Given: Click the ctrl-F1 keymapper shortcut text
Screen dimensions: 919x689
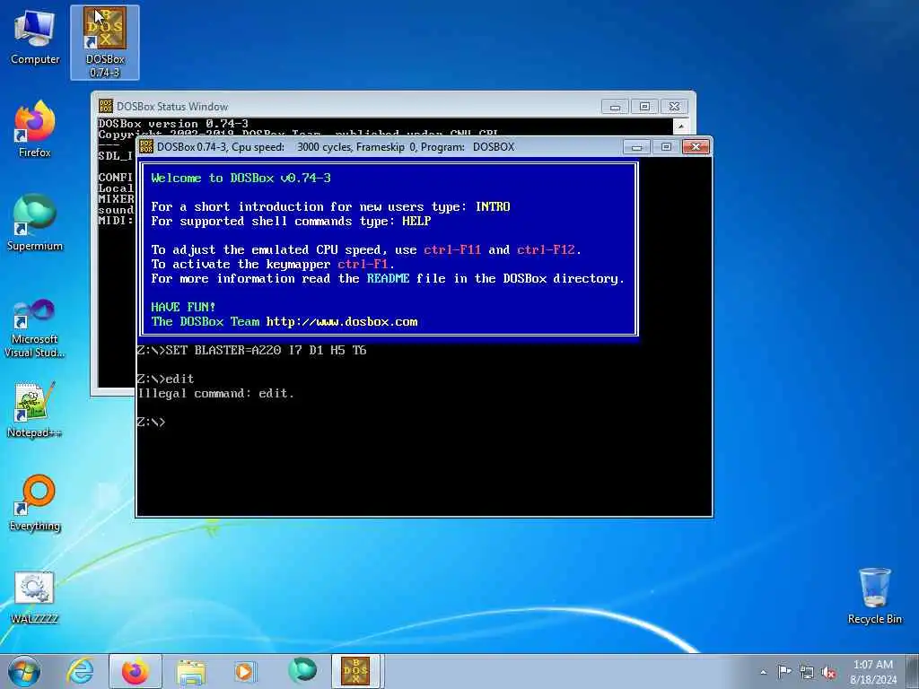Looking at the screenshot, I should coord(363,265).
